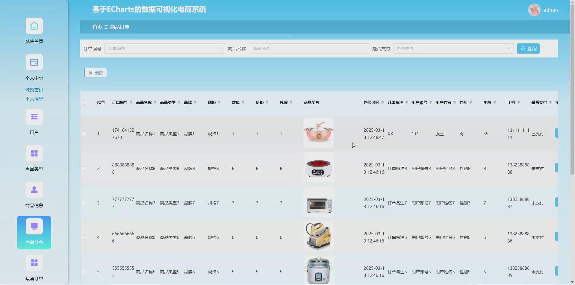Check the checkbox for order 1741841327670
575x285 pixels.
(84, 134)
